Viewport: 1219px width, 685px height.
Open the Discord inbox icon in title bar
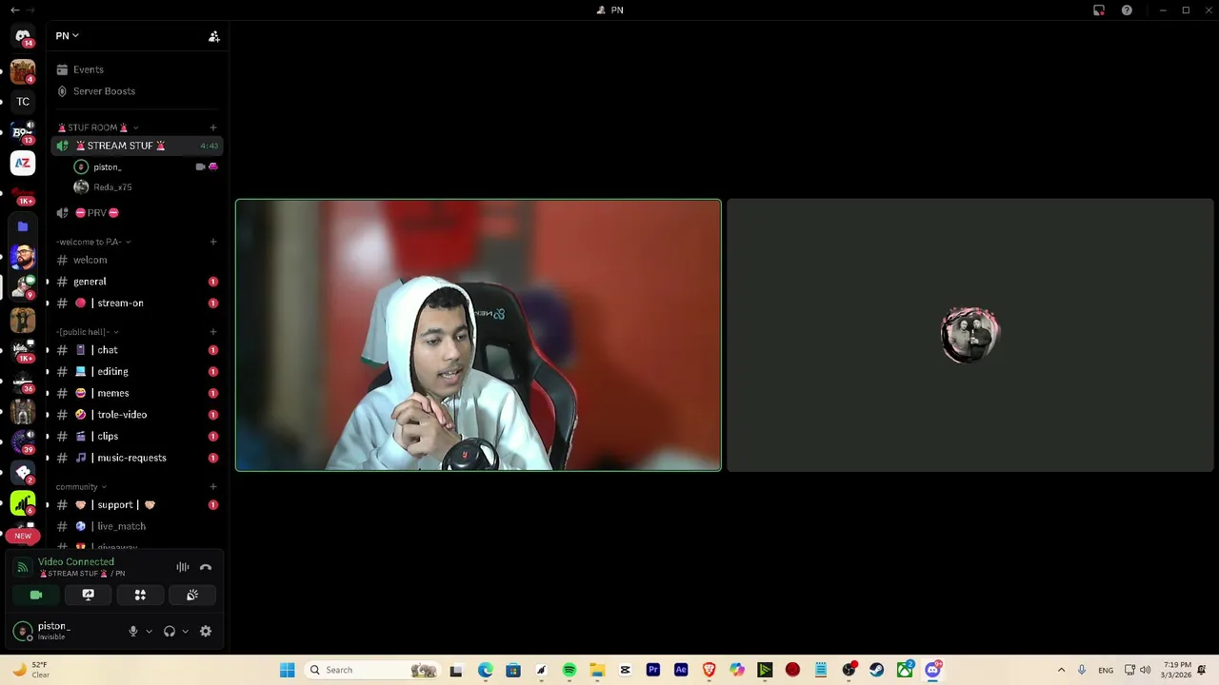pyautogui.click(x=1099, y=10)
